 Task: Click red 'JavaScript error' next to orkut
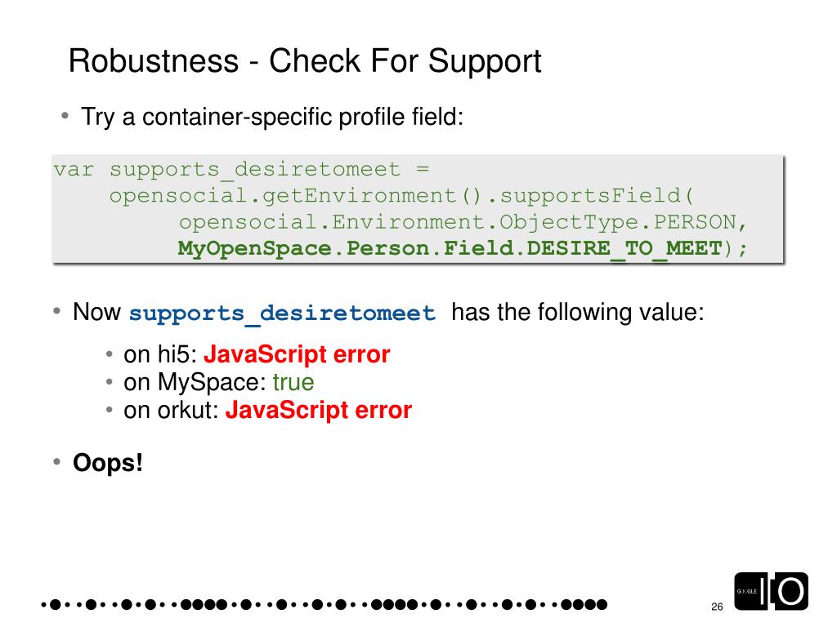pyautogui.click(x=318, y=410)
